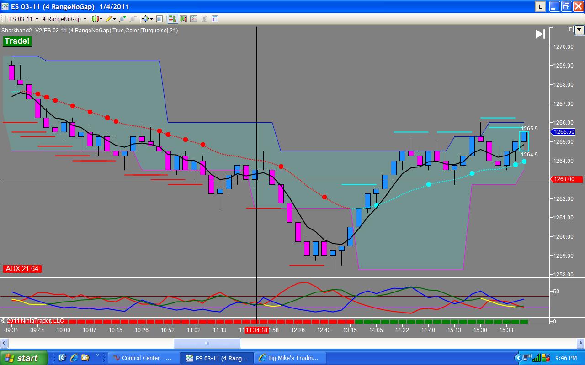This screenshot has height=365, width=585.
Task: Click the network tray icon
Action: pos(527,358)
